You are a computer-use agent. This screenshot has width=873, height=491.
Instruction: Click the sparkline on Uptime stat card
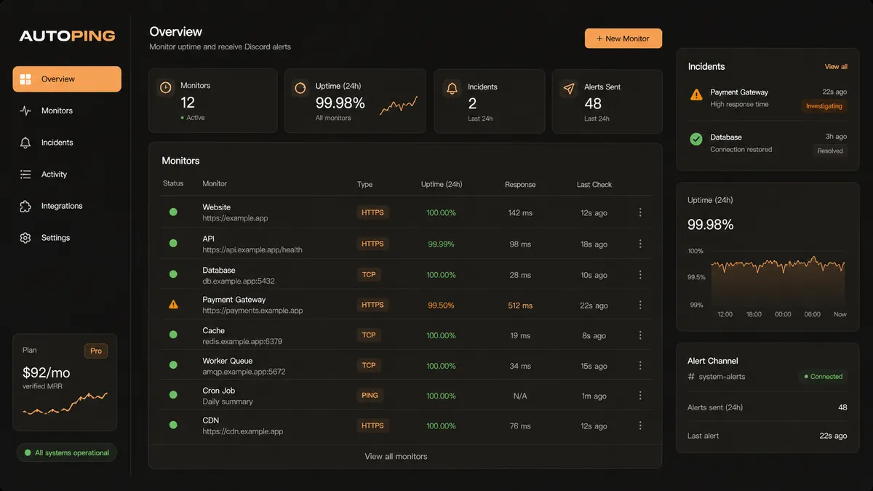tap(399, 106)
